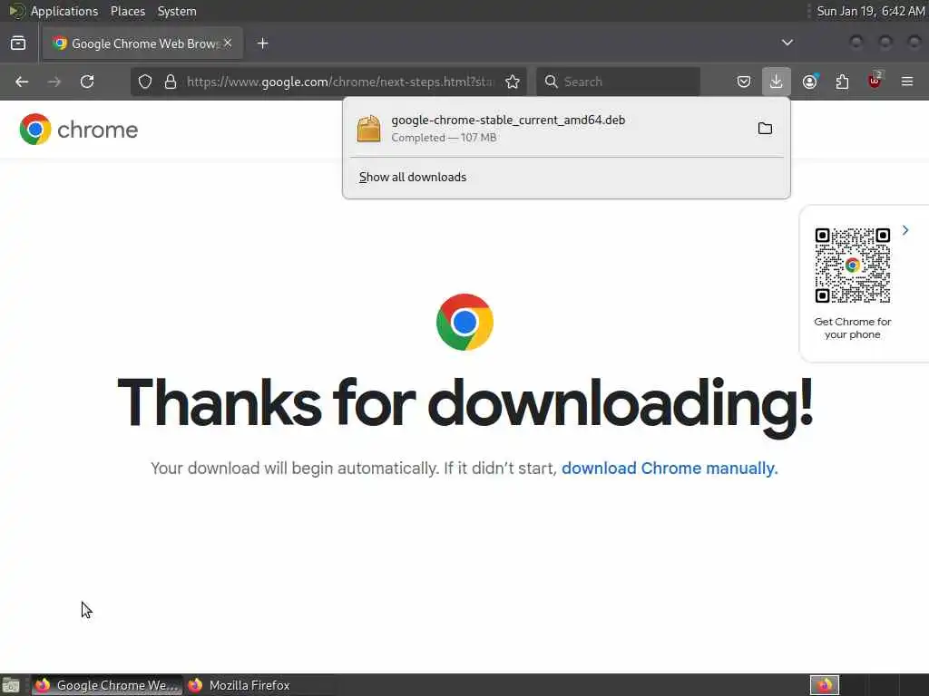Collapse the Get Chrome phone card chevron

(905, 230)
